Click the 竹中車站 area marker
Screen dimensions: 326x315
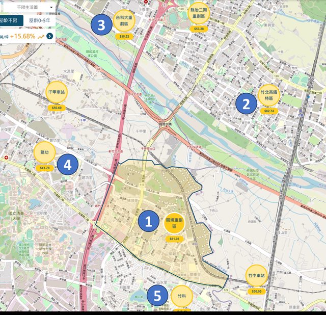[256, 276]
